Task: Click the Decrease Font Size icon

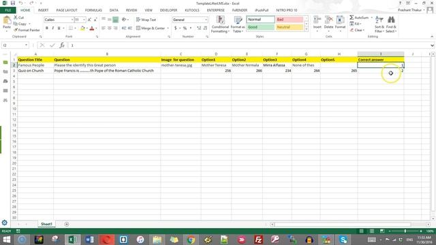Action: click(95, 20)
